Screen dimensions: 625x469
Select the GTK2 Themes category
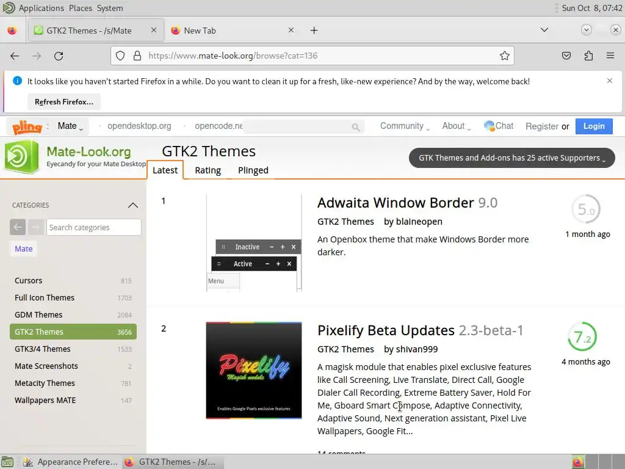coord(73,332)
